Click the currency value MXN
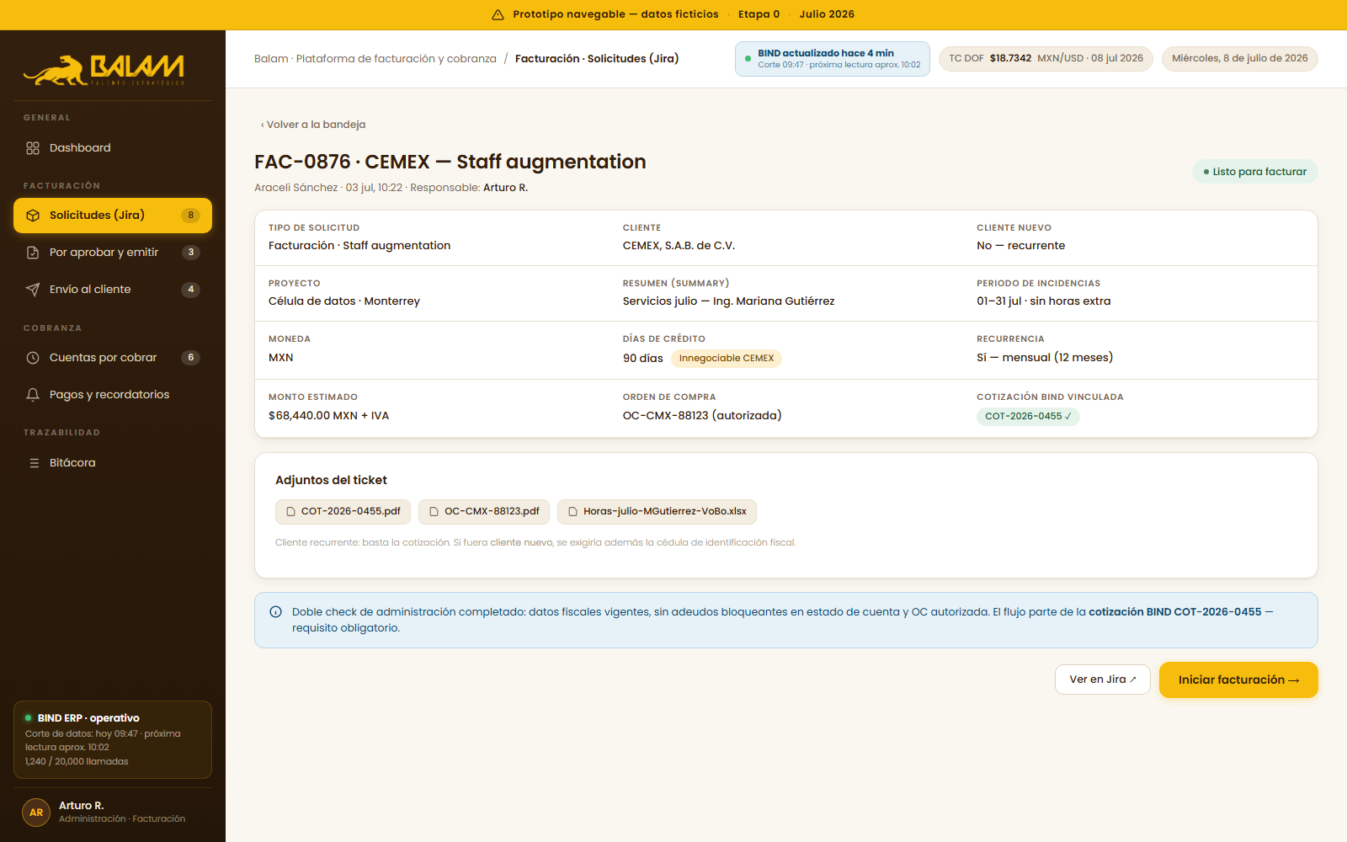The height and width of the screenshot is (842, 1347). tap(281, 358)
